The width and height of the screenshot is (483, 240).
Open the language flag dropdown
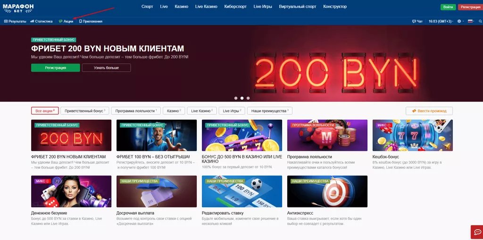pos(471,21)
